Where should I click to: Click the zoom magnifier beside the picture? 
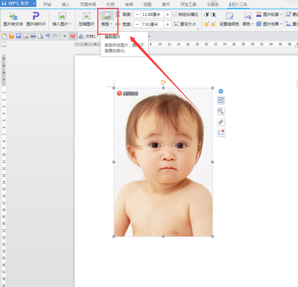point(221,111)
